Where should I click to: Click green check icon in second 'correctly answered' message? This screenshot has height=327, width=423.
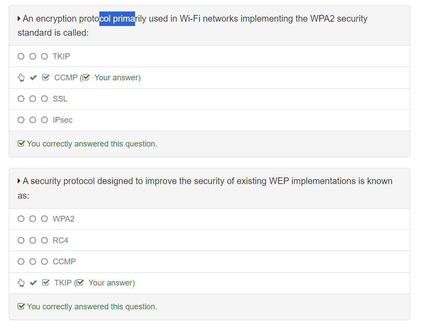click(21, 307)
